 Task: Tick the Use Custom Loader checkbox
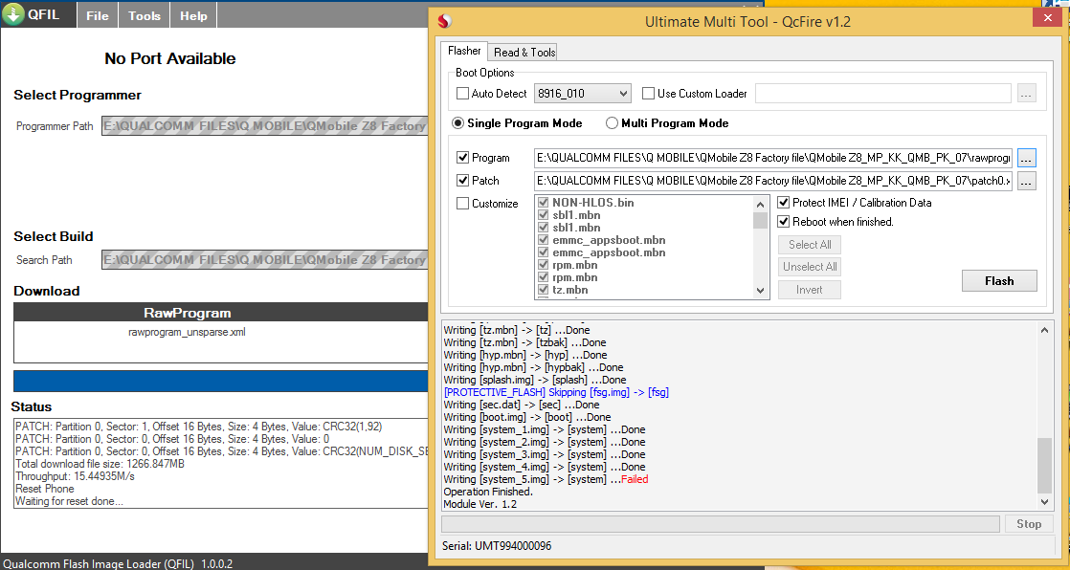click(648, 94)
